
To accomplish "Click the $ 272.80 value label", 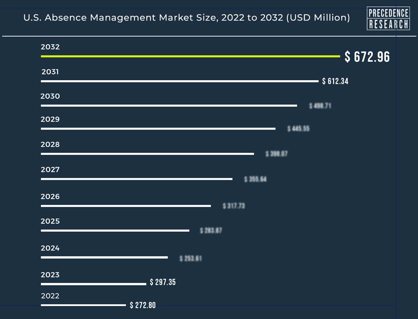I will 143,305.
